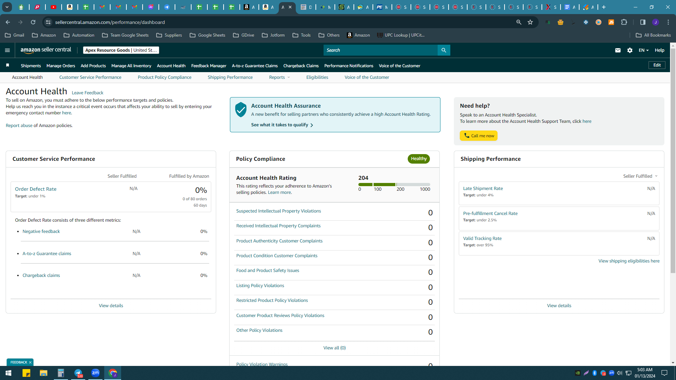The image size is (676, 380).
Task: Click the Account Health Assurance shield icon
Action: [x=241, y=110]
